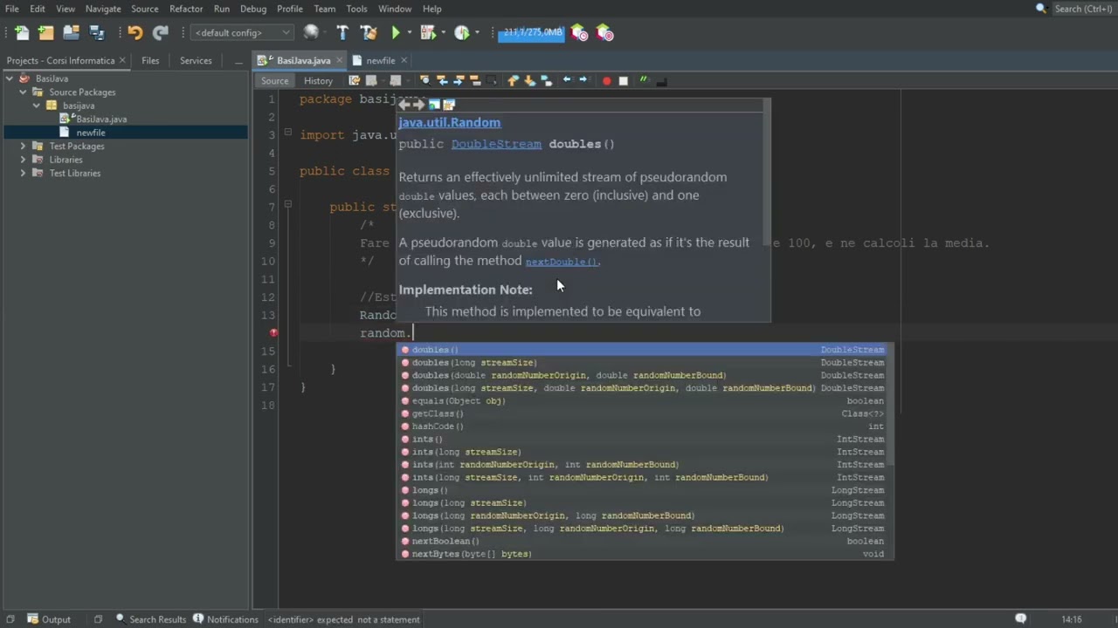Click the Open Project toolbar icon
This screenshot has width=1118, height=628.
pos(72,33)
